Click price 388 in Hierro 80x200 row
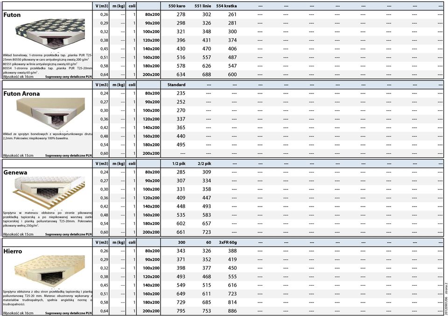 coord(232,251)
